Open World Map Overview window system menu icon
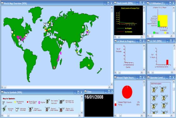The width and height of the screenshot is (176, 118). pos(2,3)
